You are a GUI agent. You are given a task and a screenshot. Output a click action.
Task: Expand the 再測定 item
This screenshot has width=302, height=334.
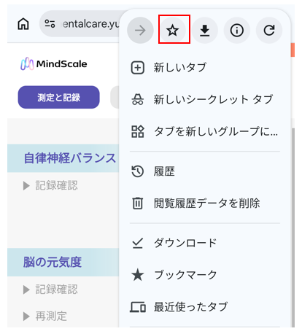(x=45, y=316)
